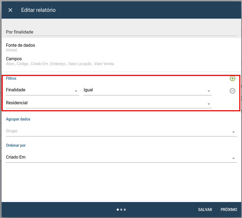Viewport: 242px width, 218px height.
Task: Edit the report name Por finalidade
Action: pos(121,32)
